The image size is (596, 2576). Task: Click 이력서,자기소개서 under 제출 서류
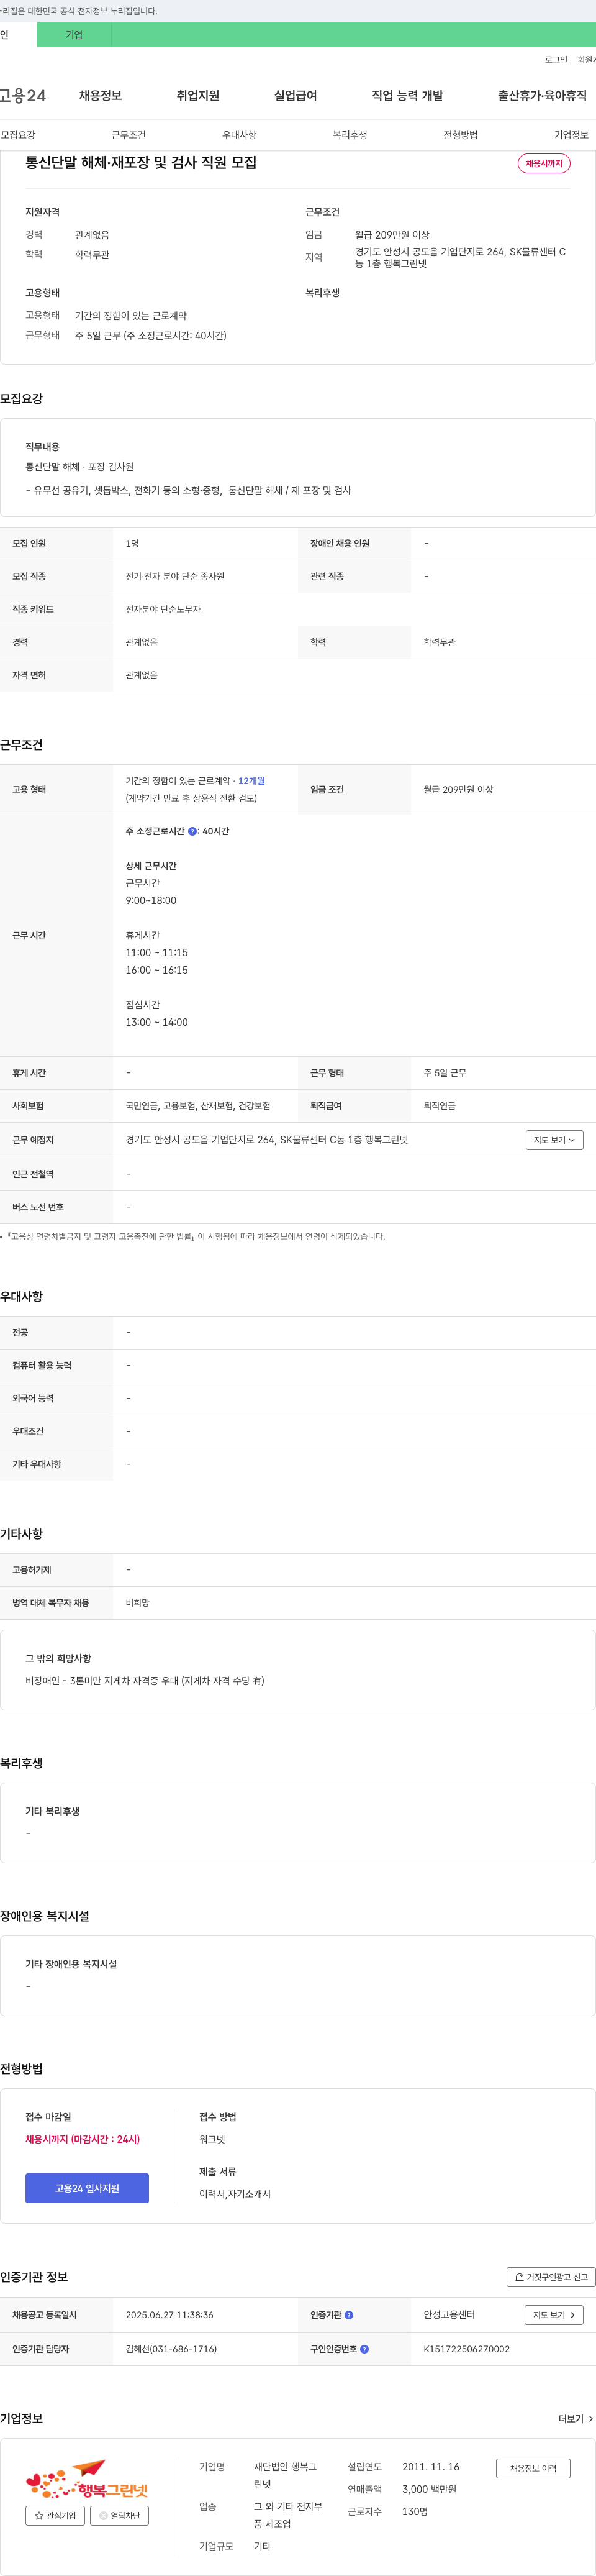point(235,2194)
